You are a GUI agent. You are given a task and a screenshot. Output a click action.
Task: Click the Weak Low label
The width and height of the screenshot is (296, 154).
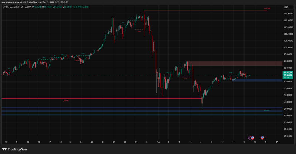click(x=267, y=110)
